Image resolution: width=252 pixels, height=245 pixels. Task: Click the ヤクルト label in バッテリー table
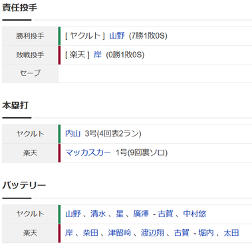[30, 214]
